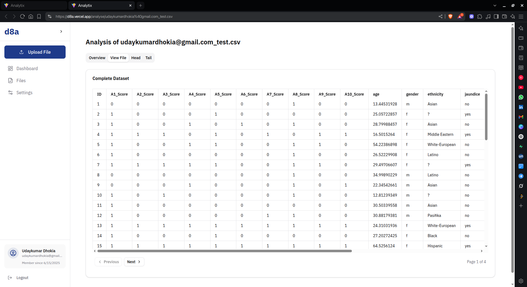527x287 pixels.
Task: Open YouTube from the side panel
Action: (x=521, y=87)
